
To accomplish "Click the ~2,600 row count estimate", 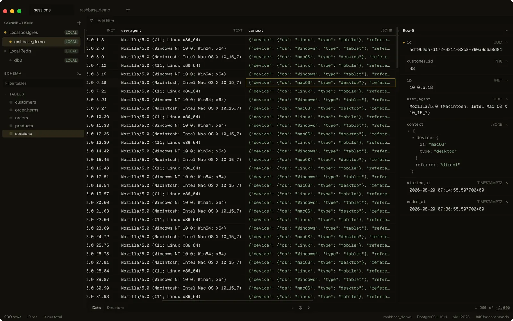I will pos(503,308).
